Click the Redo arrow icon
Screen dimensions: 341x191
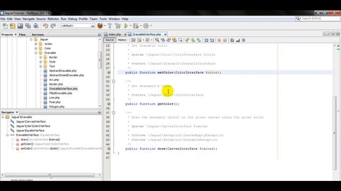coord(53,26)
